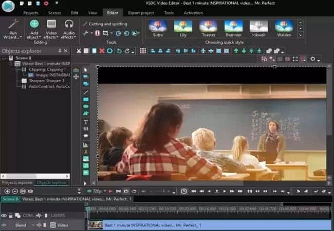Click the clock time icon

click(184, 191)
